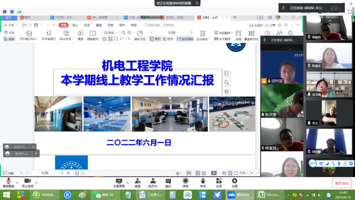Switch to the 批注 menu tab

(x=87, y=25)
